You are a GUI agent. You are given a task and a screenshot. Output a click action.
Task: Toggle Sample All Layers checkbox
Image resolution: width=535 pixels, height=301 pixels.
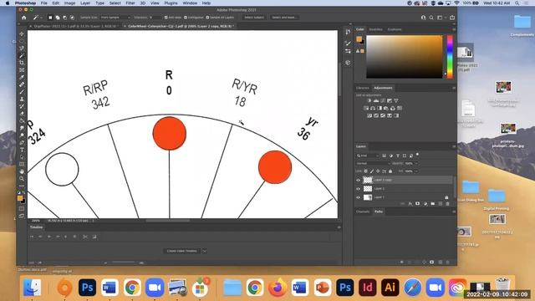pos(207,18)
